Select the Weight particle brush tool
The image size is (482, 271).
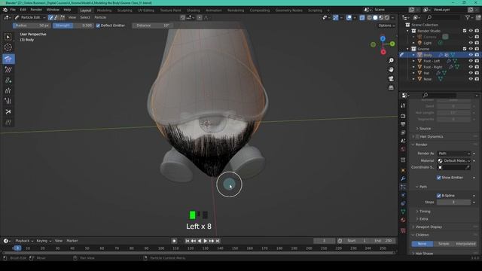[x=8, y=122]
